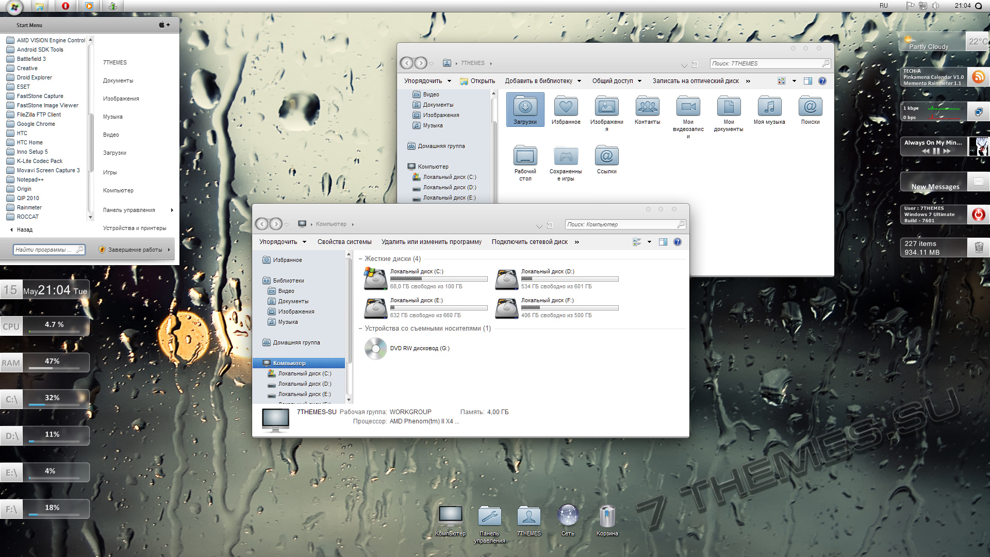The height and width of the screenshot is (557, 990).
Task: Click Свойства системы toolbar button
Action: click(x=344, y=242)
